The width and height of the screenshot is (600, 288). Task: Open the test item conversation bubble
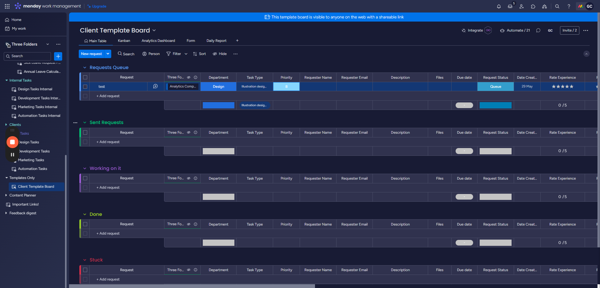(x=155, y=87)
